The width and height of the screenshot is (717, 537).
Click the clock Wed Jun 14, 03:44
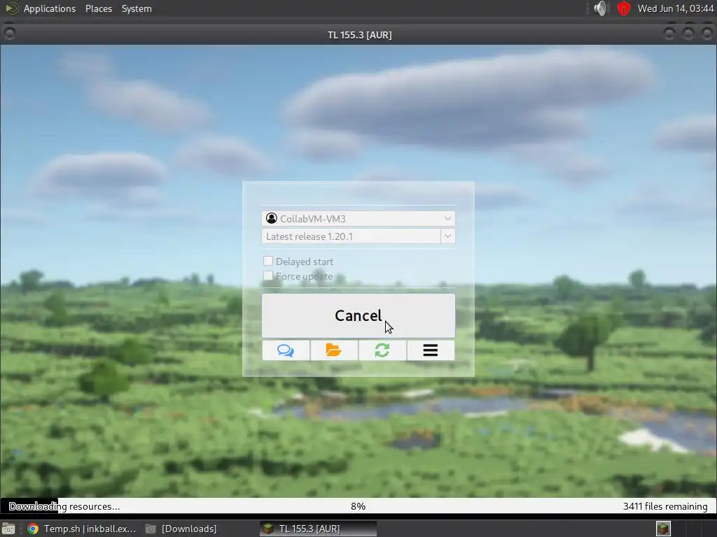[x=675, y=8]
